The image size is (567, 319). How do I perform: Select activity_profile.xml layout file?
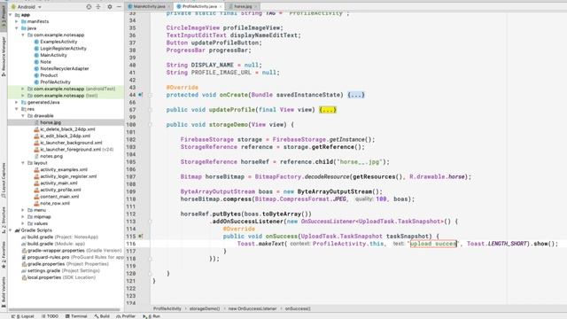pyautogui.click(x=60, y=190)
